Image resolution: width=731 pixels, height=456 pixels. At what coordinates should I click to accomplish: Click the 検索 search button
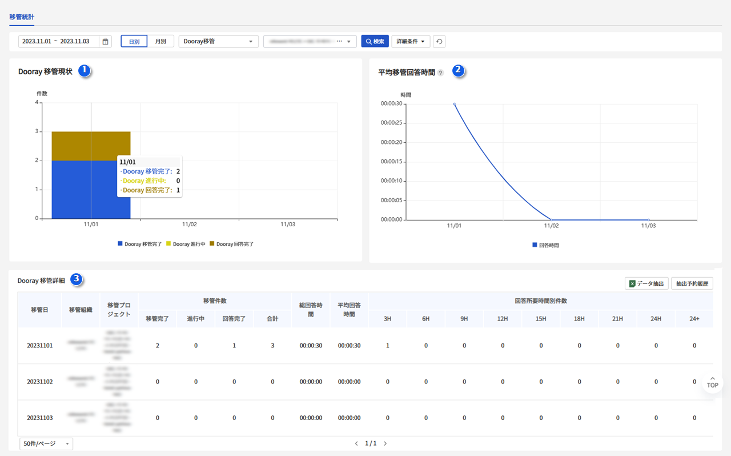(375, 42)
